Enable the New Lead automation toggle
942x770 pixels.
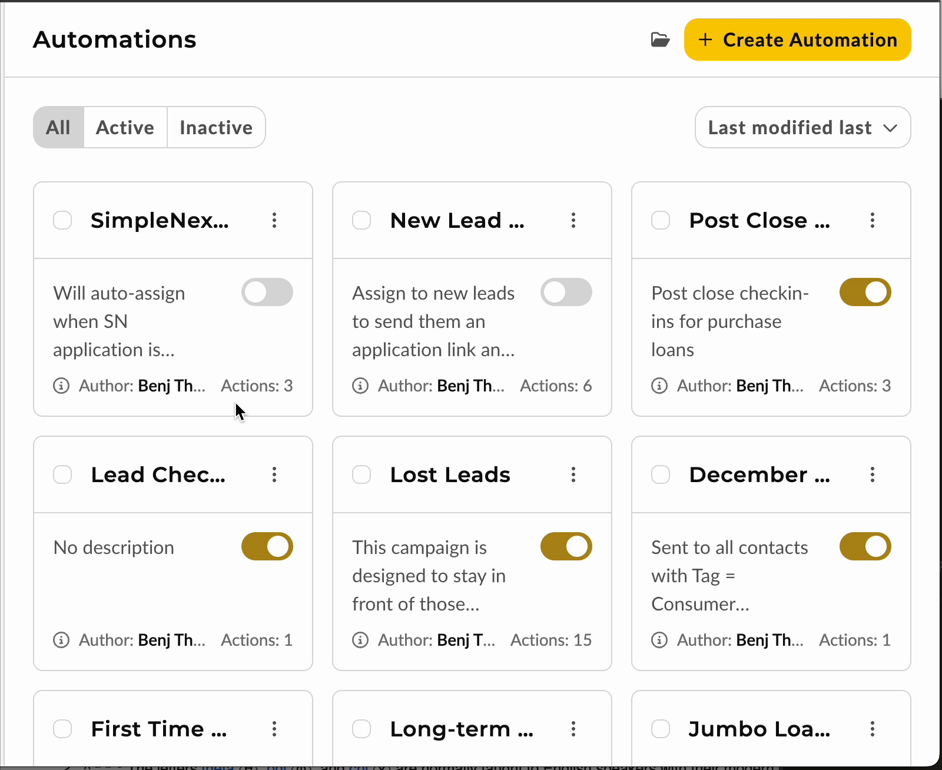[566, 292]
